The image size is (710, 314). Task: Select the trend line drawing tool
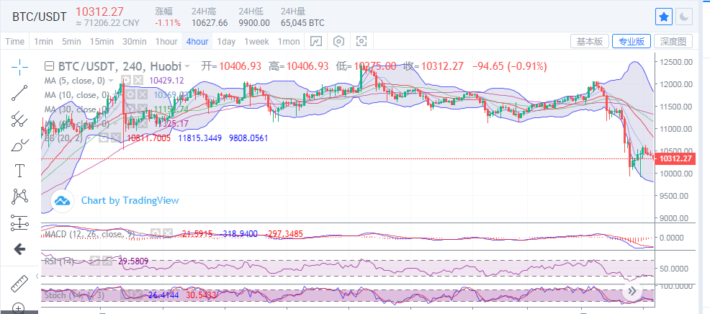pyautogui.click(x=19, y=93)
